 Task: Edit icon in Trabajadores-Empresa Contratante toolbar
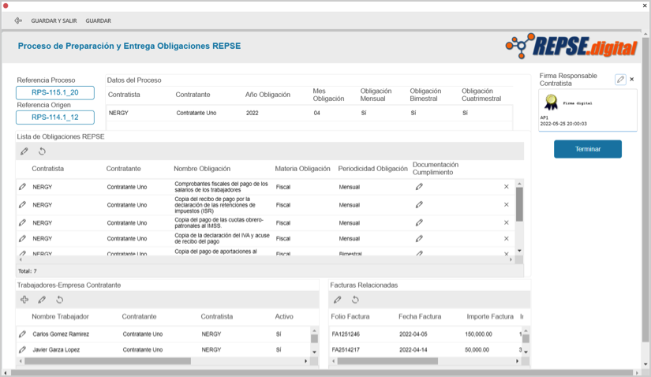pyautogui.click(x=42, y=300)
